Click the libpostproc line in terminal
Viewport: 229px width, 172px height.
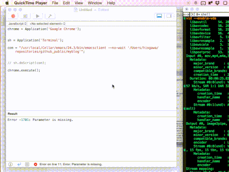(x=209, y=52)
